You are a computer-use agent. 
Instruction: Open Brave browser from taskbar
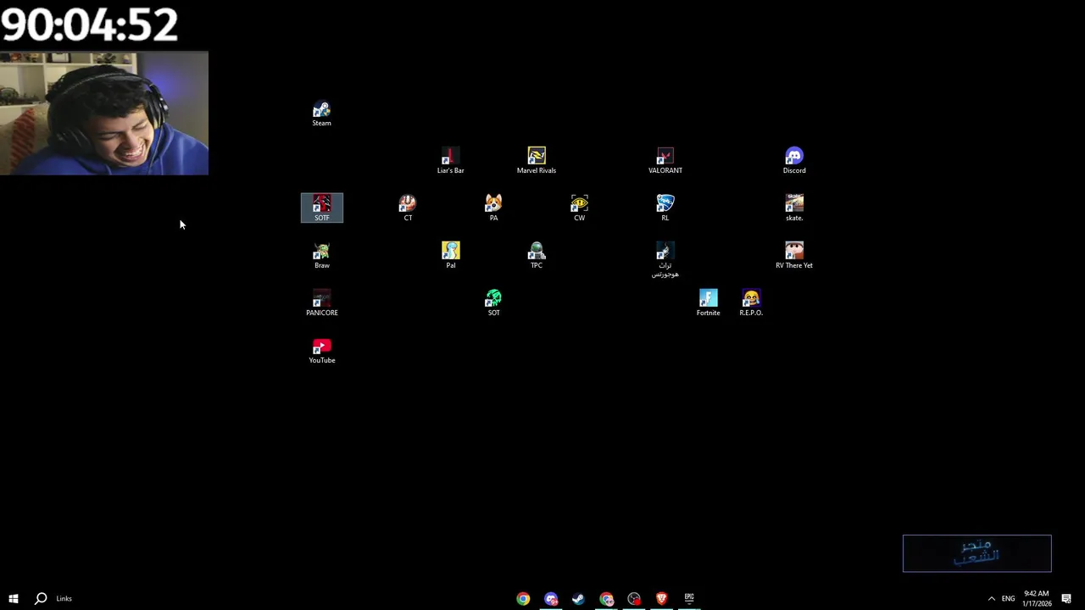[x=661, y=598]
